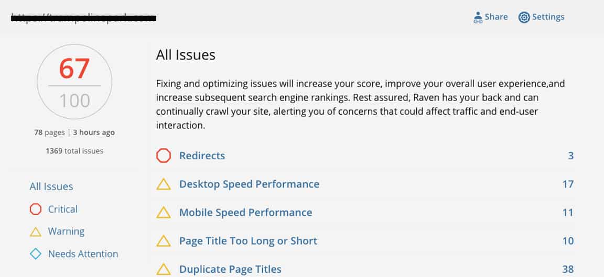Click the Settings gear icon

[524, 17]
